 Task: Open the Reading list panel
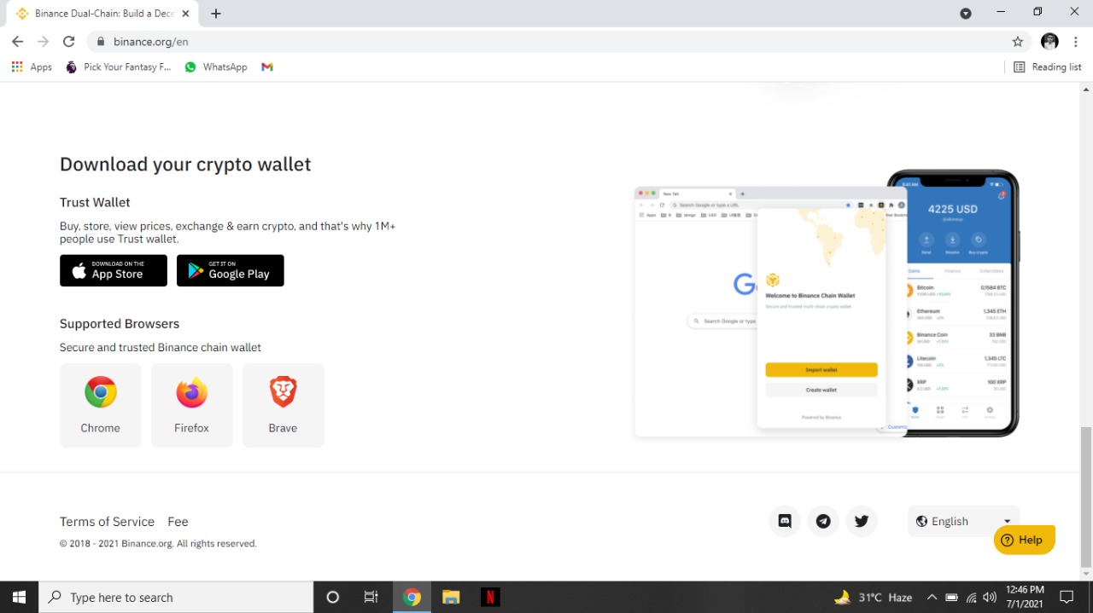click(1047, 67)
